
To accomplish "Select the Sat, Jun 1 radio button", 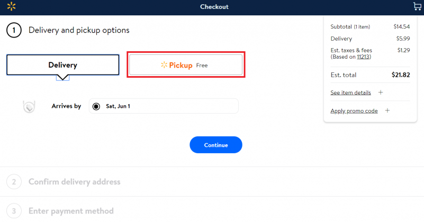I will [96, 106].
